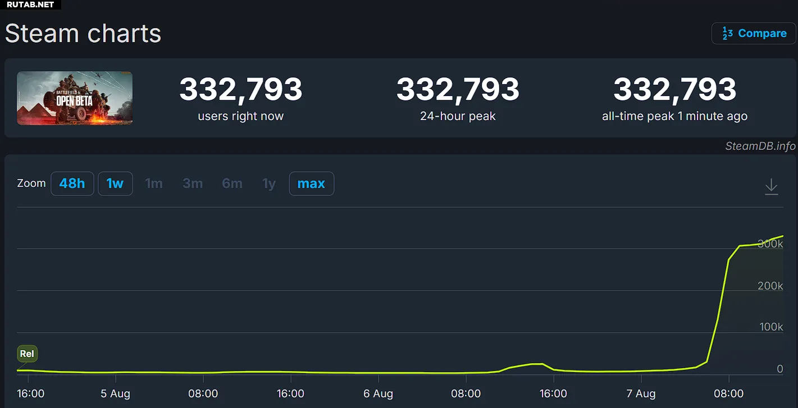Click the Zoom label
The height and width of the screenshot is (408, 798).
pos(31,184)
